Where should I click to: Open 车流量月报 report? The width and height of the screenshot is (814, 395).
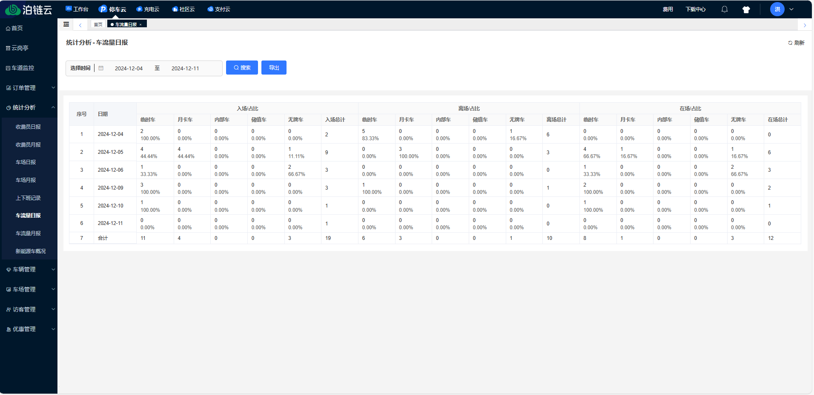coord(29,234)
